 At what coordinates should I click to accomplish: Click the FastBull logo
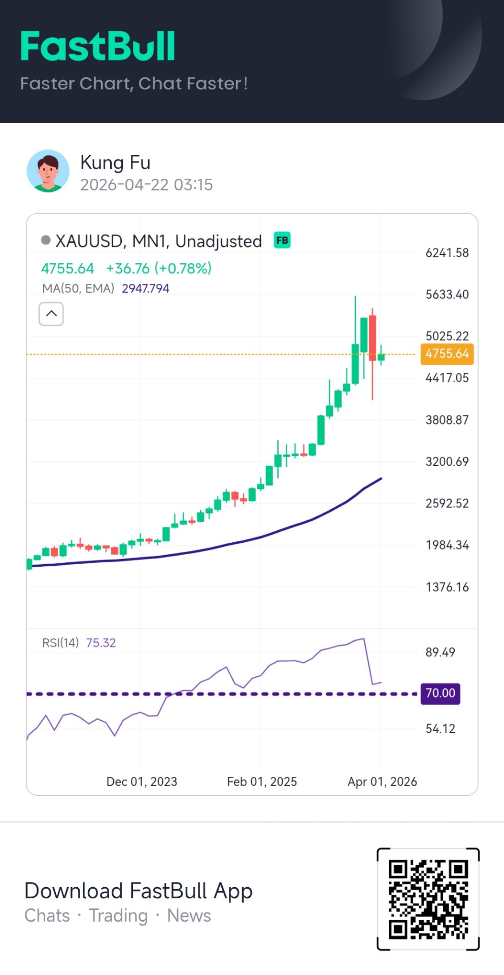click(x=98, y=46)
